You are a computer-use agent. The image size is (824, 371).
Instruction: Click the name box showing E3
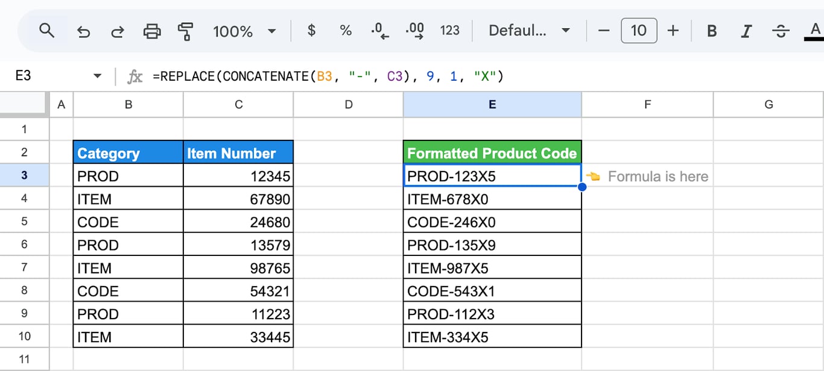(23, 76)
